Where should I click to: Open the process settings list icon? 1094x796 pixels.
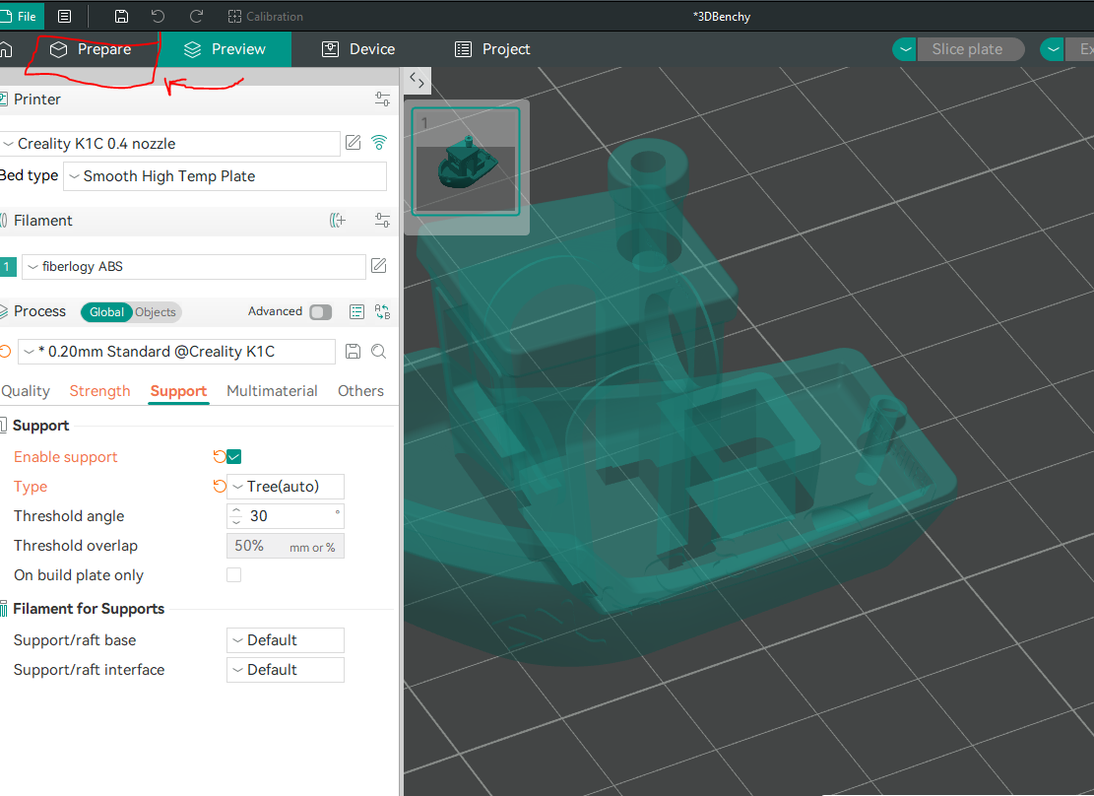click(356, 312)
